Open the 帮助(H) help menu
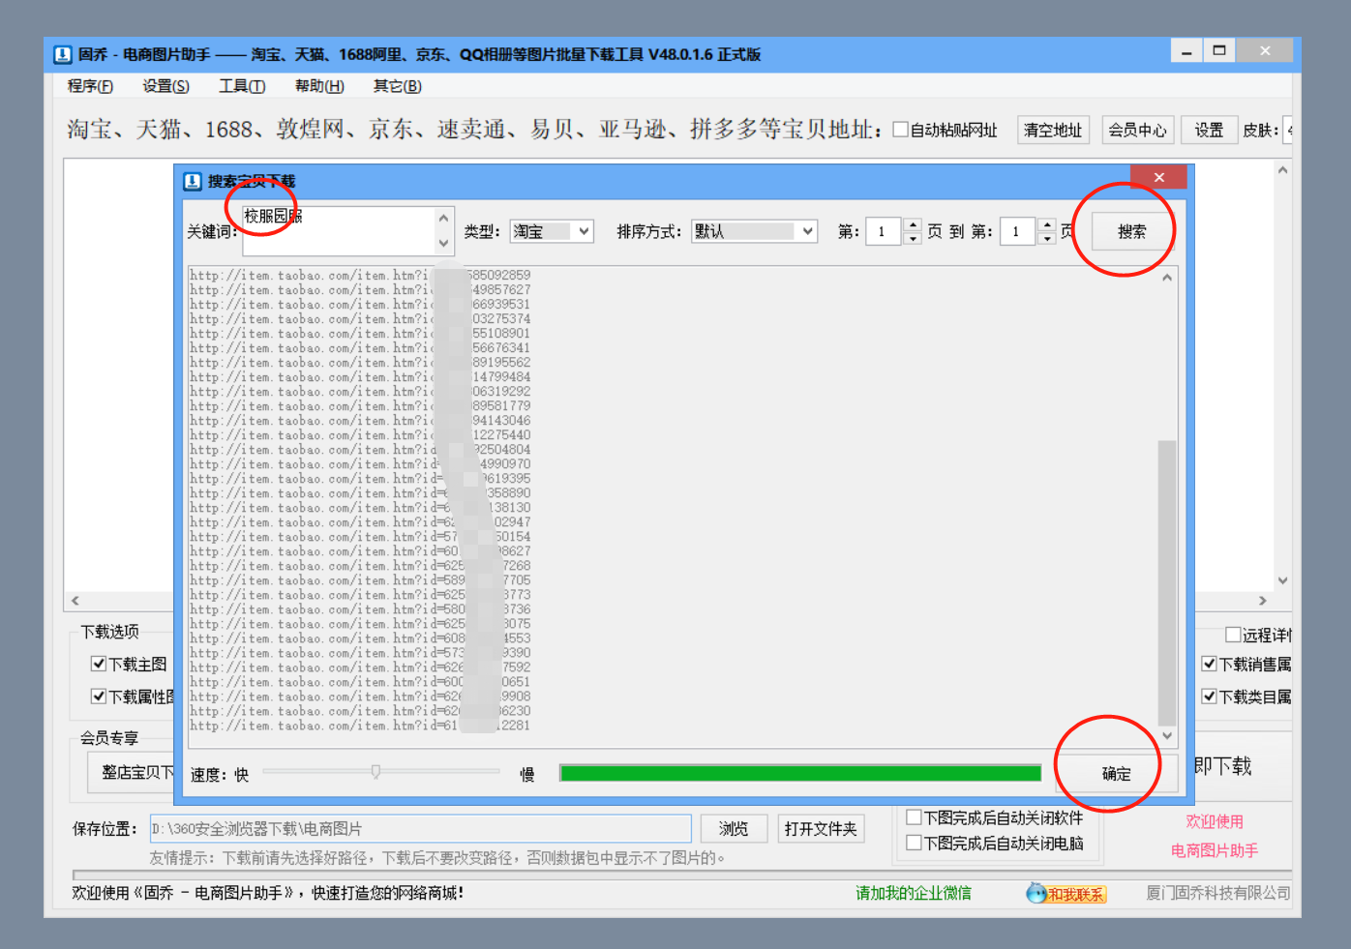 pos(318,86)
